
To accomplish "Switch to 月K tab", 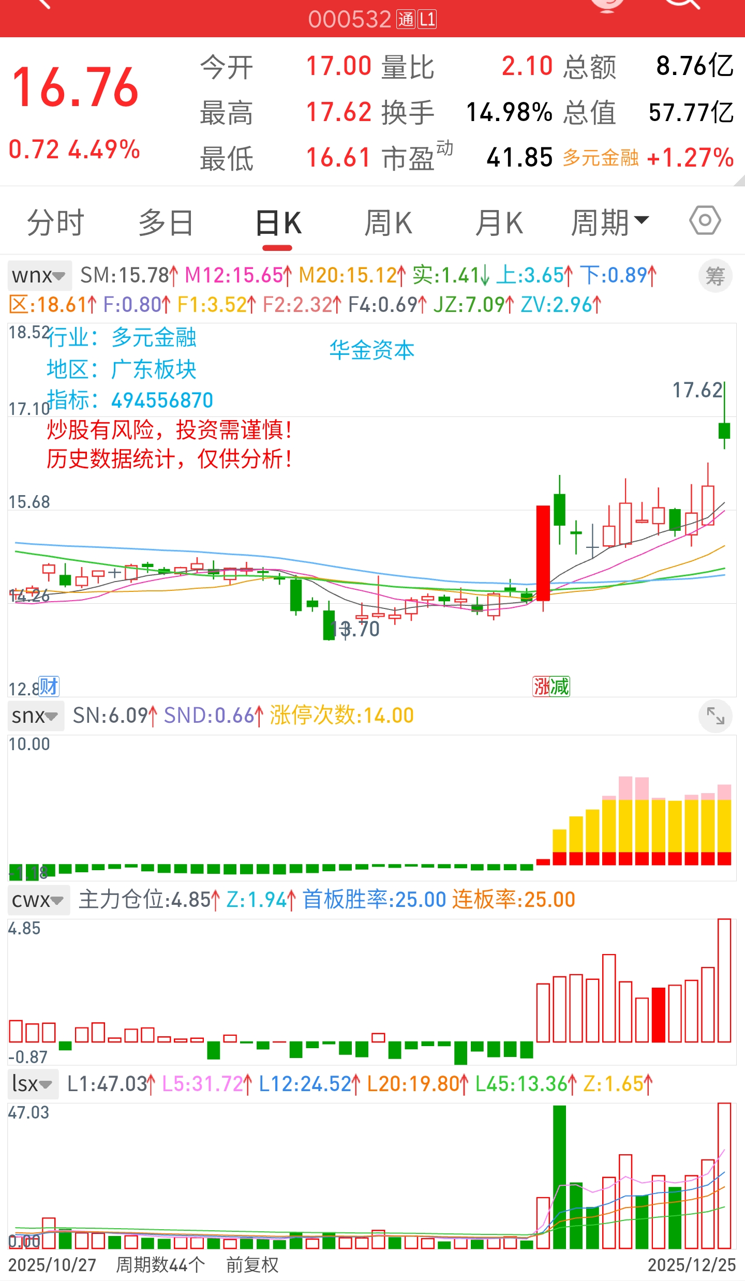I will pyautogui.click(x=499, y=223).
